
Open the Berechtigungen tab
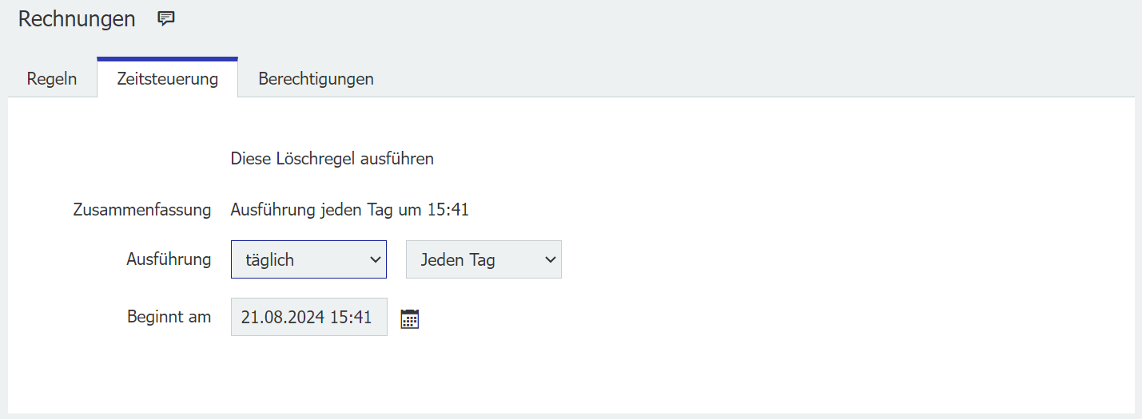click(316, 79)
